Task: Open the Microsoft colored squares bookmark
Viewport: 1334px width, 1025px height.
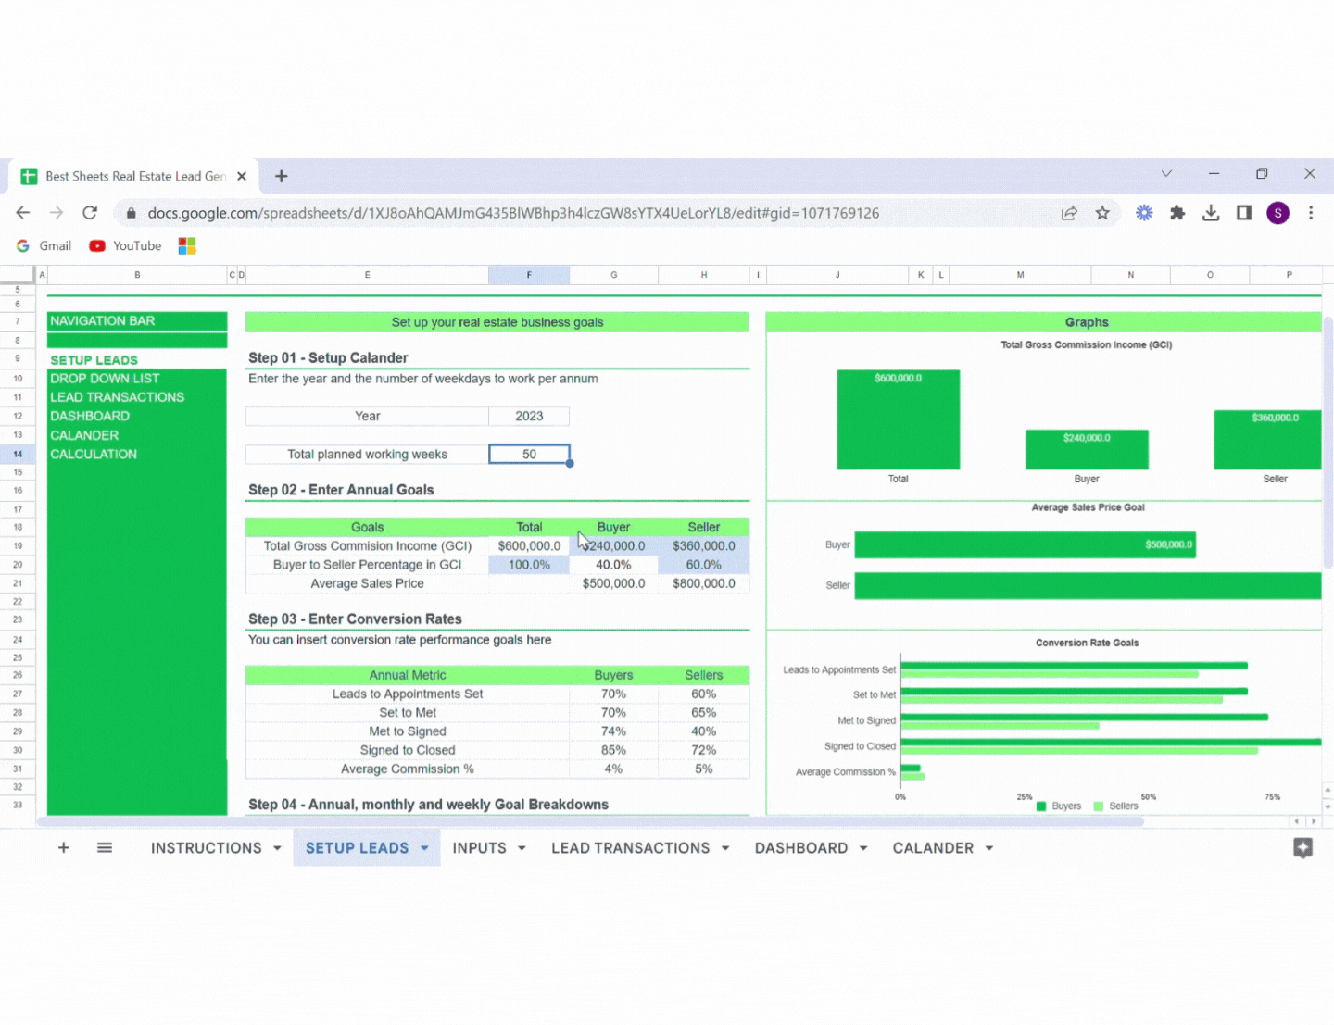Action: (187, 246)
